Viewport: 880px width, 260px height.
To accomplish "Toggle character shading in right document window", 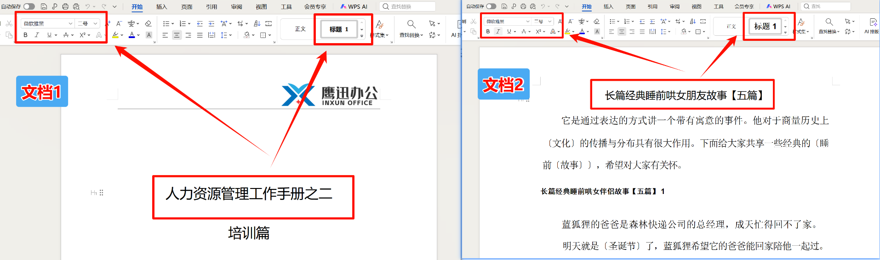I will click(597, 32).
